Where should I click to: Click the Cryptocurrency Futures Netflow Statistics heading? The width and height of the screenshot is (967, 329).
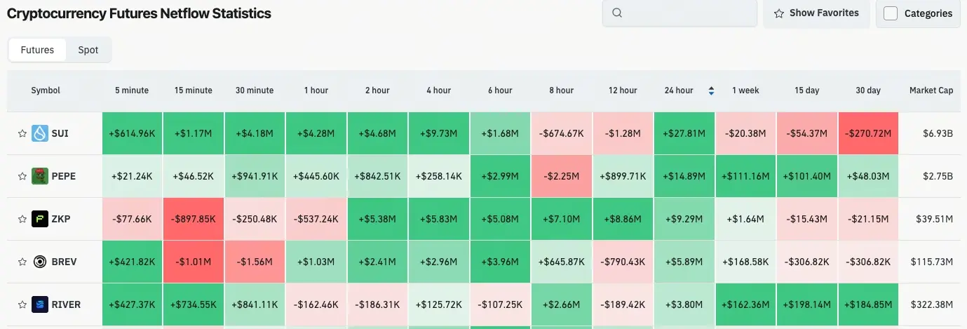[139, 13]
